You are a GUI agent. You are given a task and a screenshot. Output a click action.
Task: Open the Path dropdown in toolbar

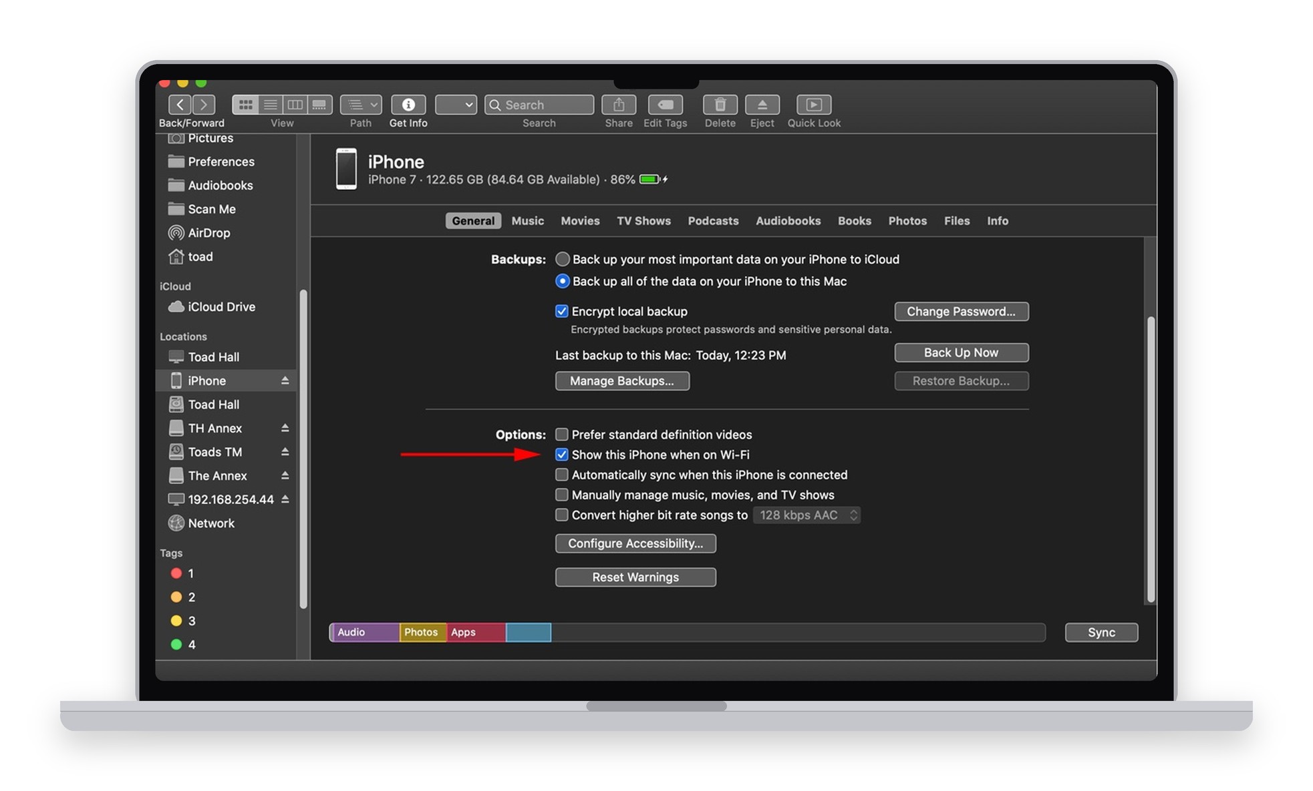click(x=361, y=105)
